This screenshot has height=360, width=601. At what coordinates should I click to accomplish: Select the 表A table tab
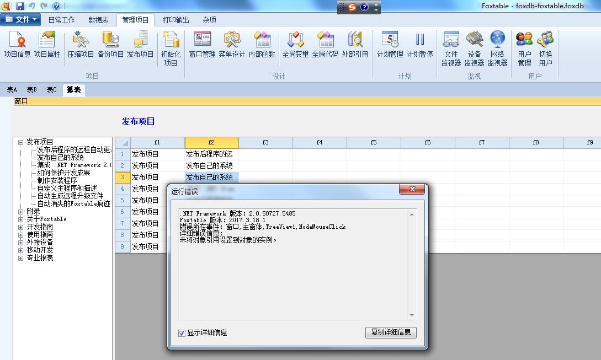12,90
